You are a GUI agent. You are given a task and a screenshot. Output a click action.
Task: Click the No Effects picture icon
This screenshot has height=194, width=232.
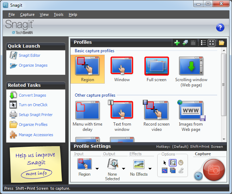click(x=139, y=164)
